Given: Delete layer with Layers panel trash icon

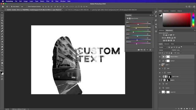Looking at the screenshot, I should coord(193,109).
